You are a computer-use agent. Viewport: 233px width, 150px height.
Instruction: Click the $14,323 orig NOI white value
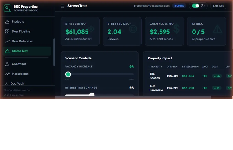pos(172,76)
